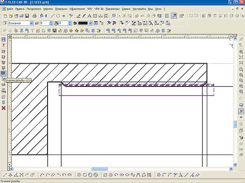
Task: Click the document icon beside Файл menu
Action: tap(4, 9)
